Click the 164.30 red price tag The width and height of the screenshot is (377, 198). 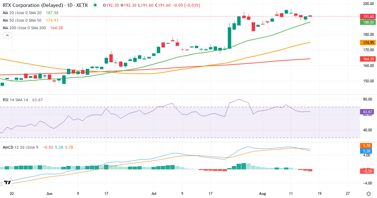[x=368, y=59]
